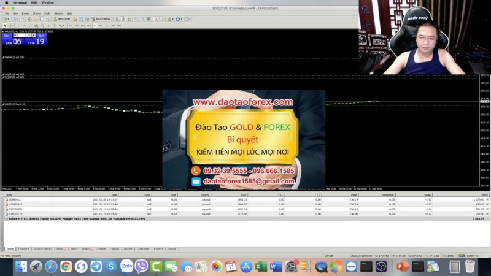The height and width of the screenshot is (276, 491).
Task: Select the Crosshair tool
Action: click(10, 25)
